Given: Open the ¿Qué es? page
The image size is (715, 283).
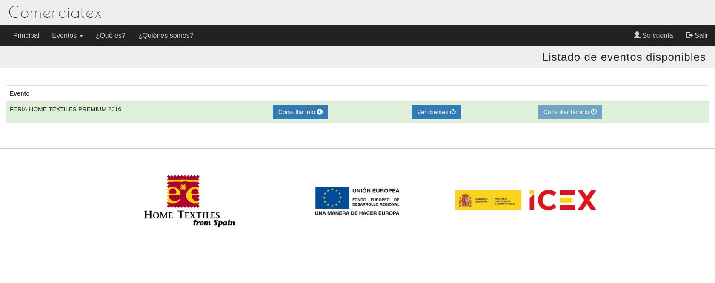Looking at the screenshot, I should point(110,36).
